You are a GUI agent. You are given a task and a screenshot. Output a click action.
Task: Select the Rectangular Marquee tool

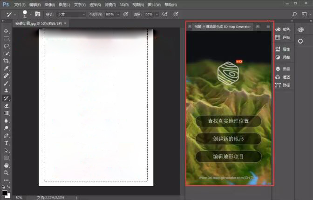[x=6, y=38]
